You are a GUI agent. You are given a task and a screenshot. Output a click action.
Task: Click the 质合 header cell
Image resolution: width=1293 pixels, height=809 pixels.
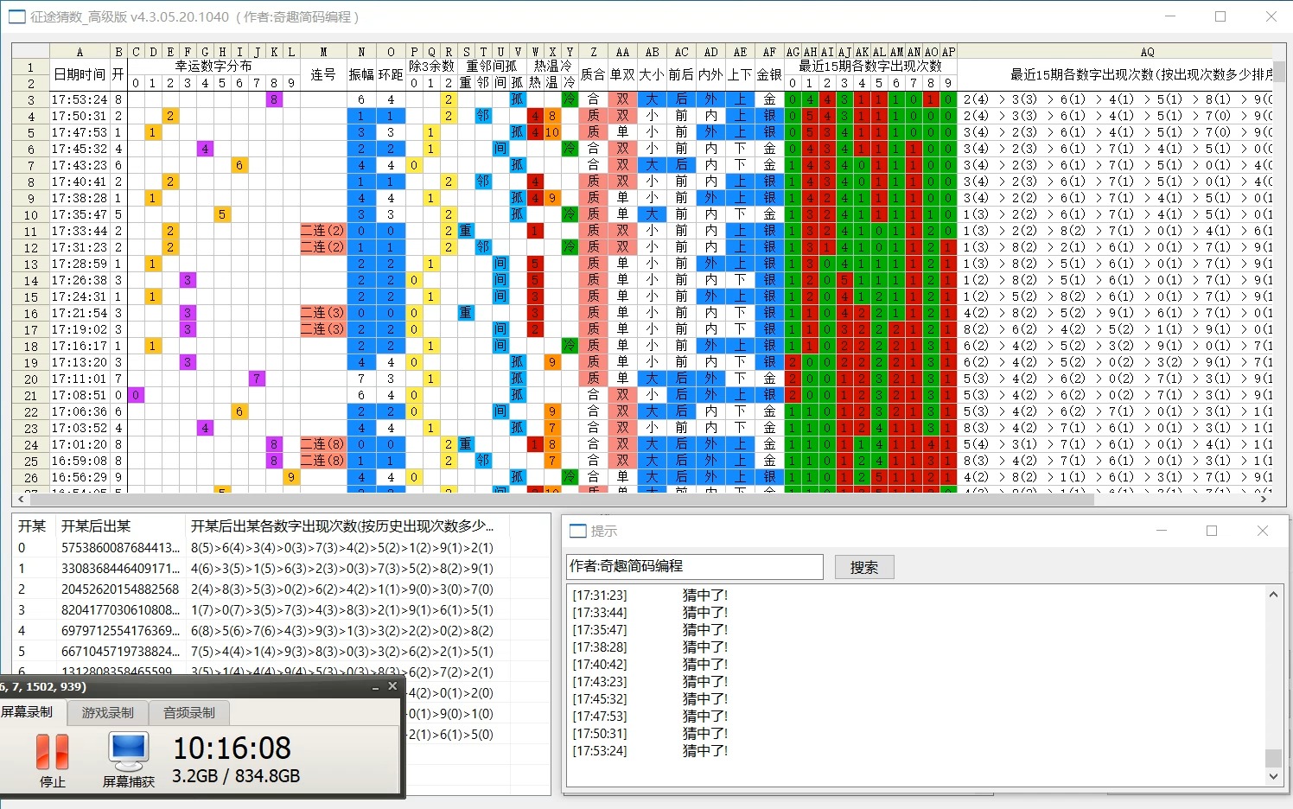(x=593, y=74)
